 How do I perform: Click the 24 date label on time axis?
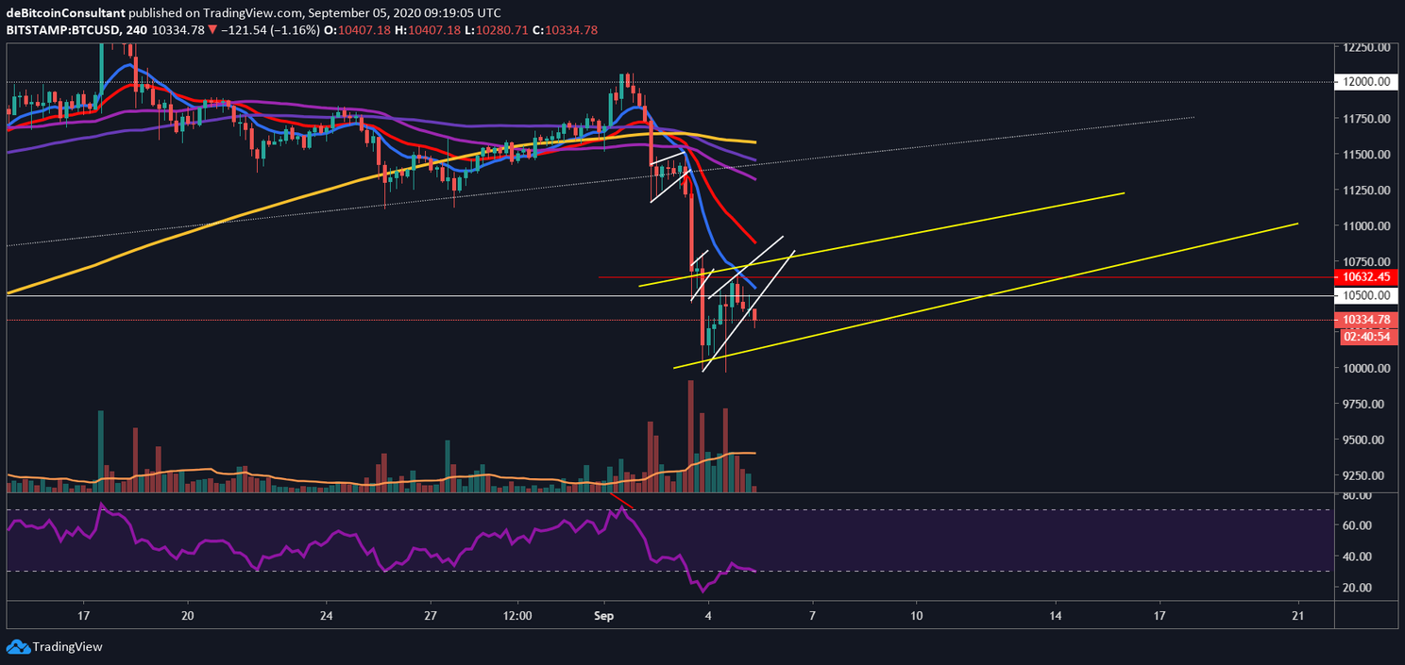pyautogui.click(x=325, y=615)
